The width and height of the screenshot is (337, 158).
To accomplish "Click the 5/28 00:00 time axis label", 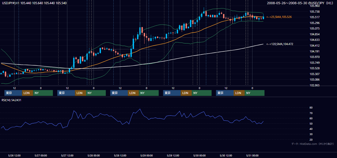I will (94, 155).
